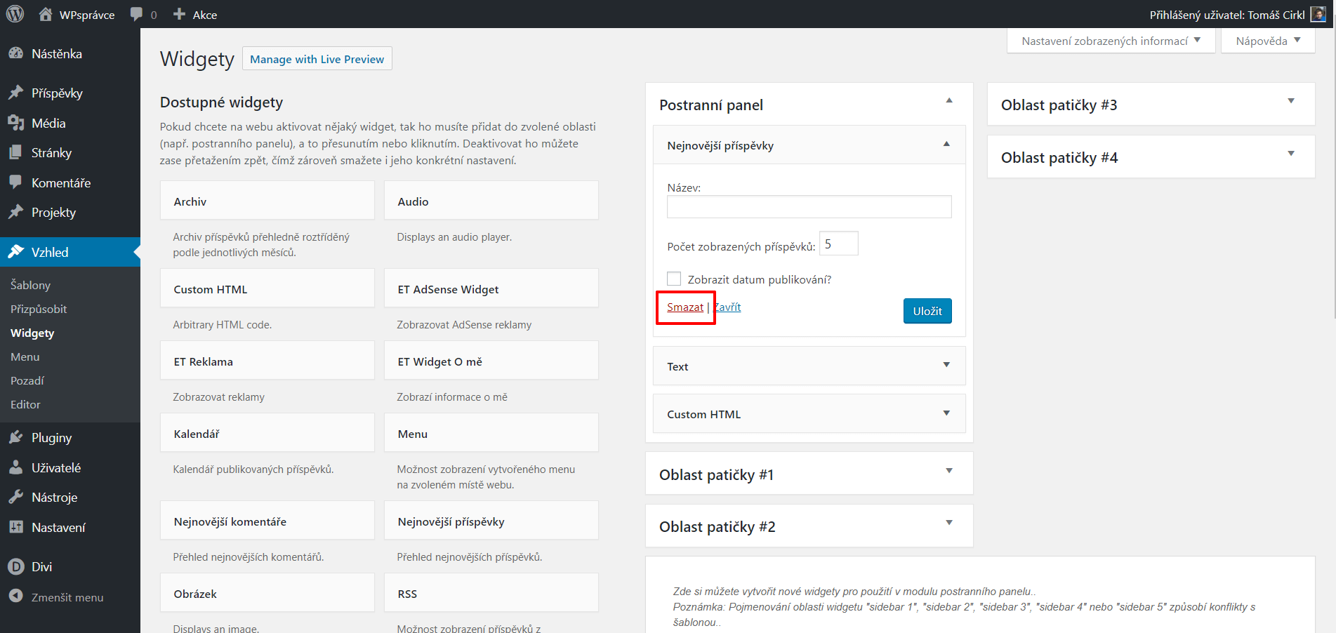Click the comments bubble icon in admin bar
1336x633 pixels.
tap(136, 14)
